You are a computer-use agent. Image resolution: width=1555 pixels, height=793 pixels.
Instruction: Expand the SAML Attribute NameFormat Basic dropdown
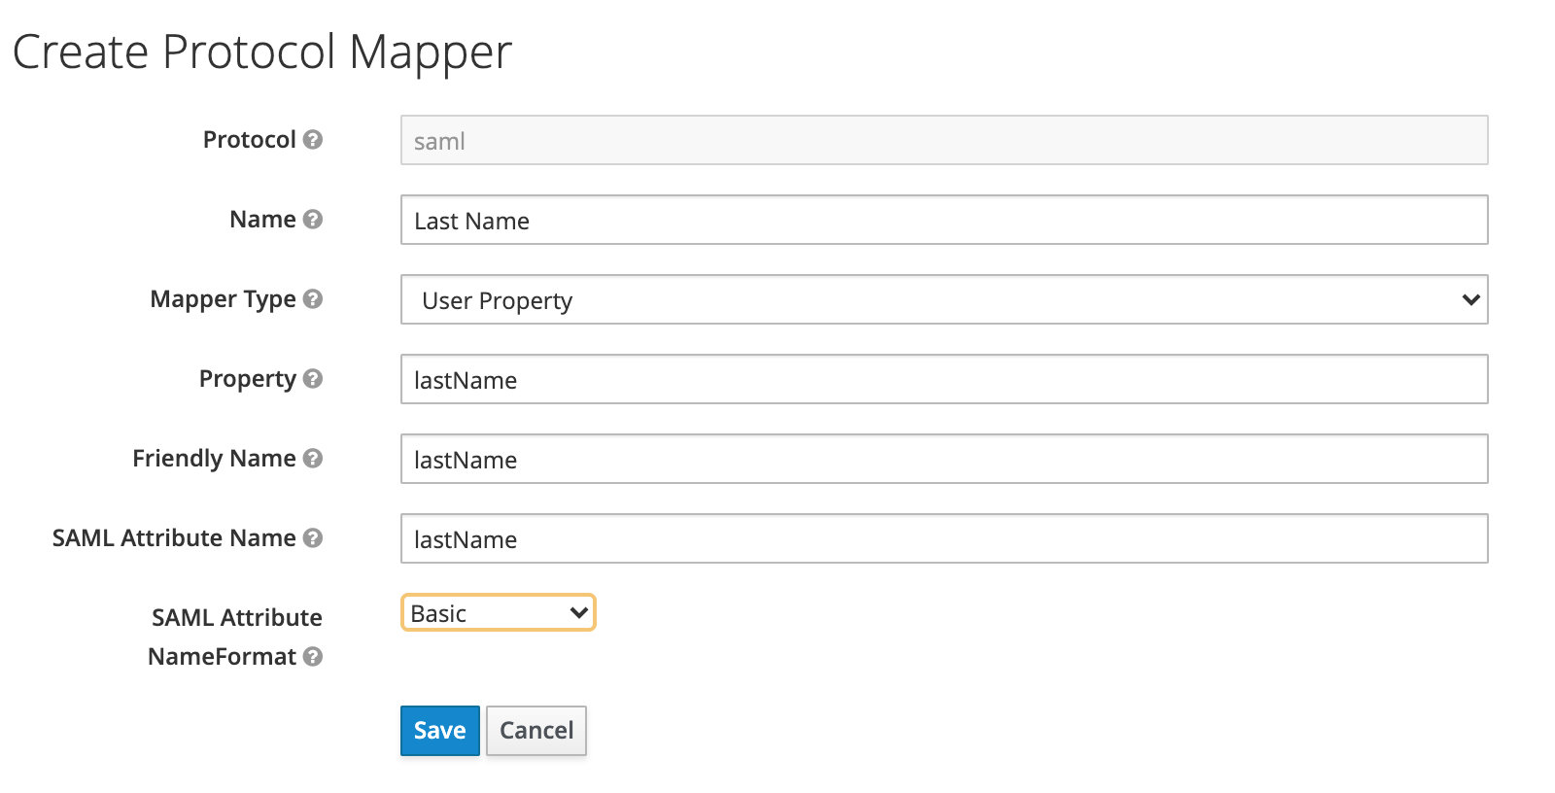point(498,613)
